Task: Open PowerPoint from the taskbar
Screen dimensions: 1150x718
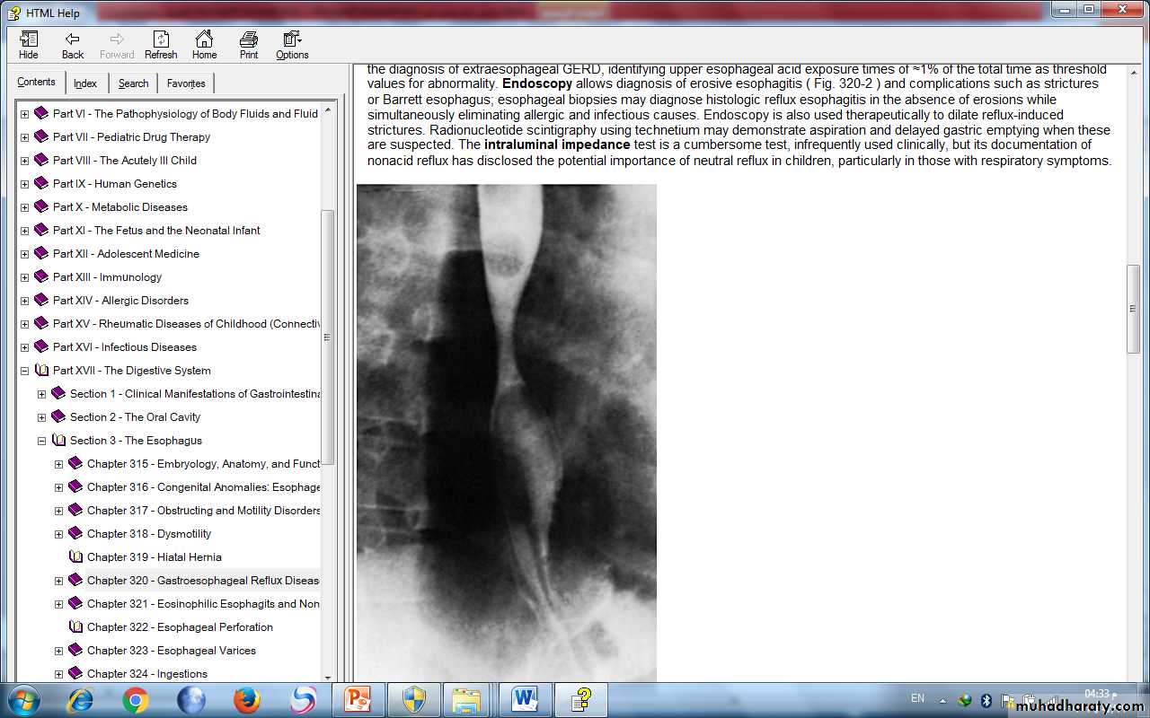Action: pyautogui.click(x=358, y=699)
